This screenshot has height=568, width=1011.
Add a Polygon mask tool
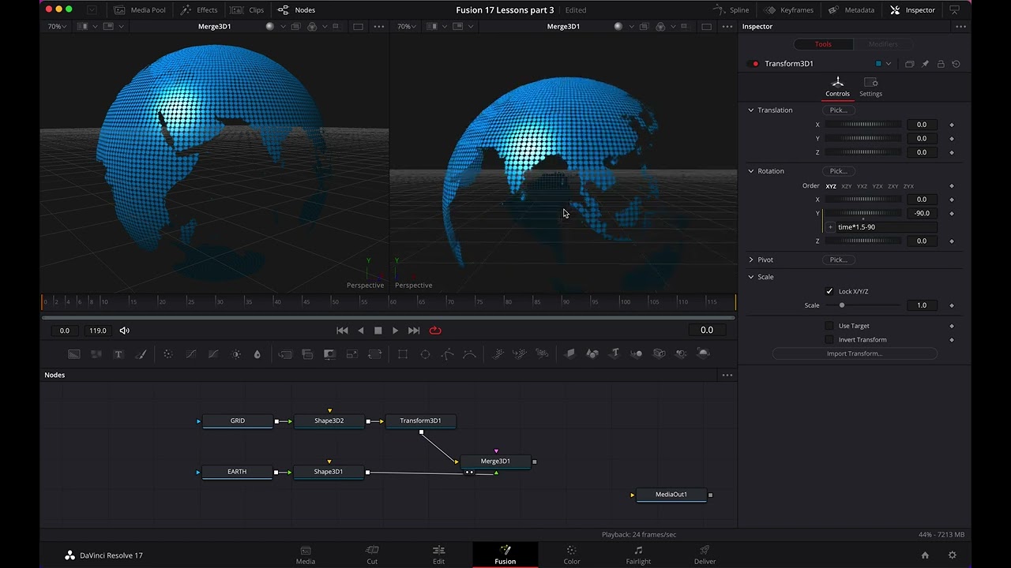[x=447, y=354]
